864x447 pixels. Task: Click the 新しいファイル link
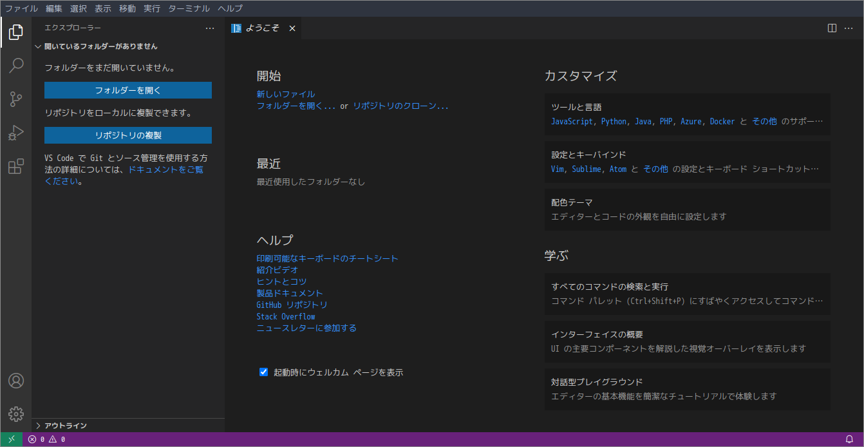286,94
